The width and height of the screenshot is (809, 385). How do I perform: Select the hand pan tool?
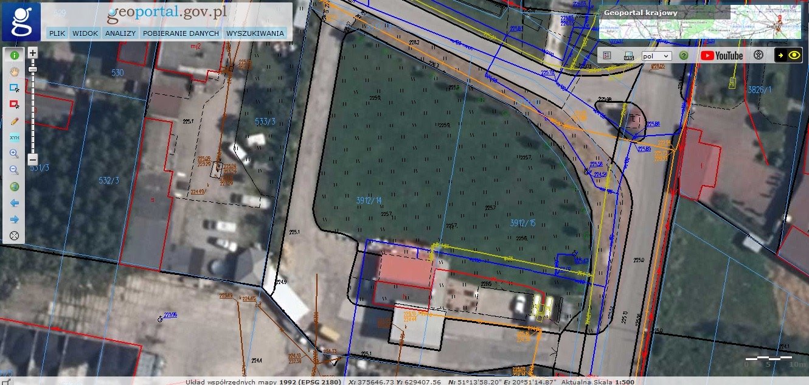pos(14,71)
